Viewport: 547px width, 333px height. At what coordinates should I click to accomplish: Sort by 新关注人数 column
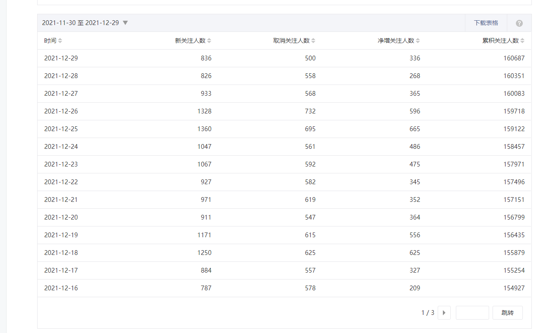pyautogui.click(x=193, y=41)
